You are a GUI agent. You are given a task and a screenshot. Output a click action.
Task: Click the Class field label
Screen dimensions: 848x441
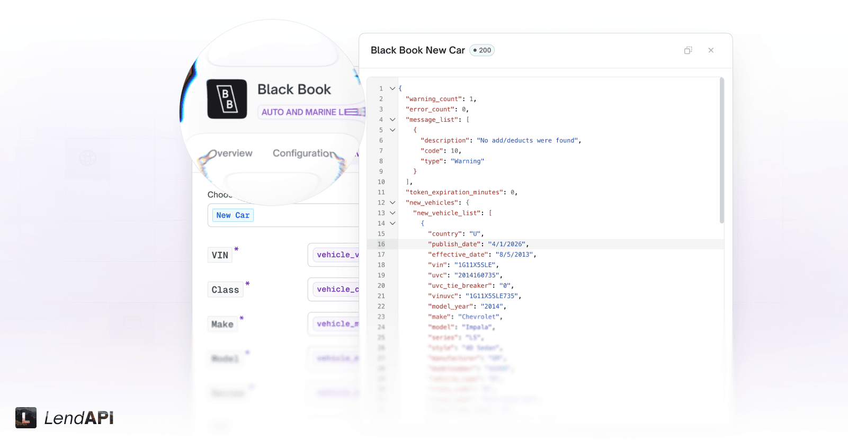pos(226,290)
